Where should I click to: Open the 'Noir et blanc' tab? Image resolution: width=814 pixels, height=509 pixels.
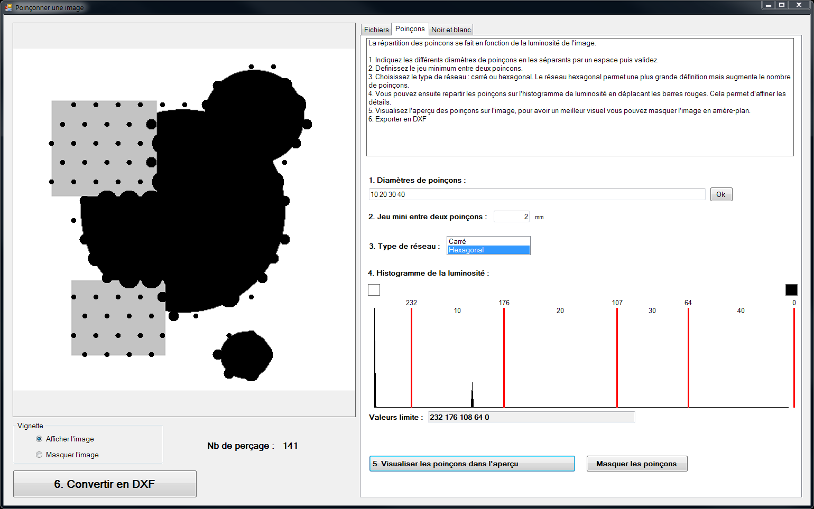pos(450,30)
